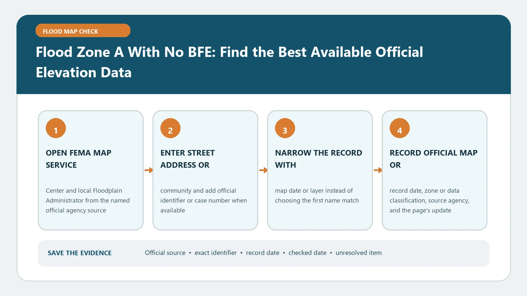Screen dimensions: 527x296
Task: Click the main title 'Flood Zone A With No BFE'
Action: click(x=229, y=62)
